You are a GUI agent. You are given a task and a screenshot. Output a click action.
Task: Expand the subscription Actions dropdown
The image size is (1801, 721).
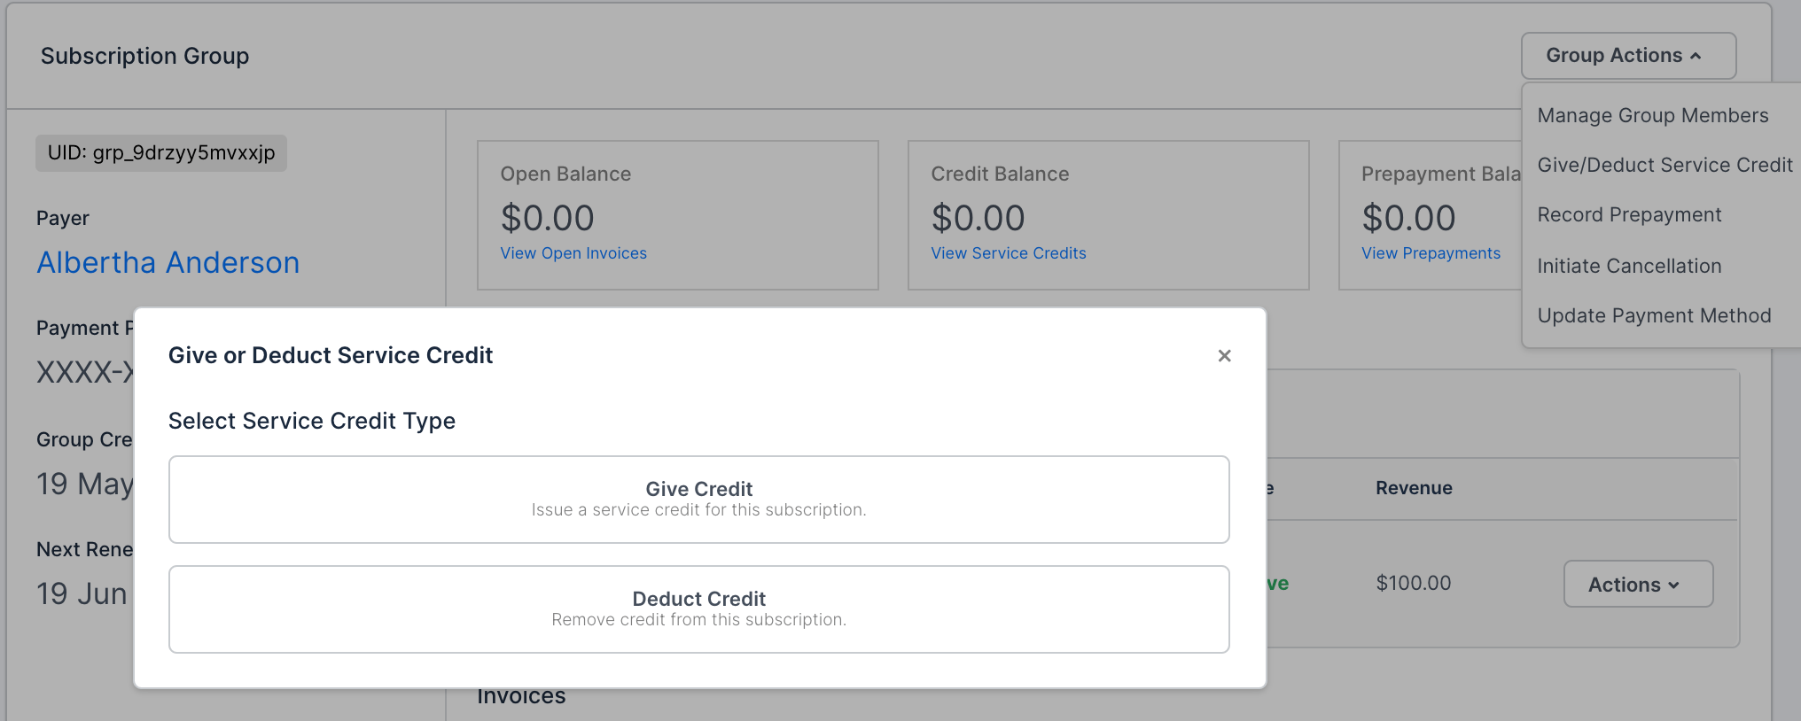1637,585
